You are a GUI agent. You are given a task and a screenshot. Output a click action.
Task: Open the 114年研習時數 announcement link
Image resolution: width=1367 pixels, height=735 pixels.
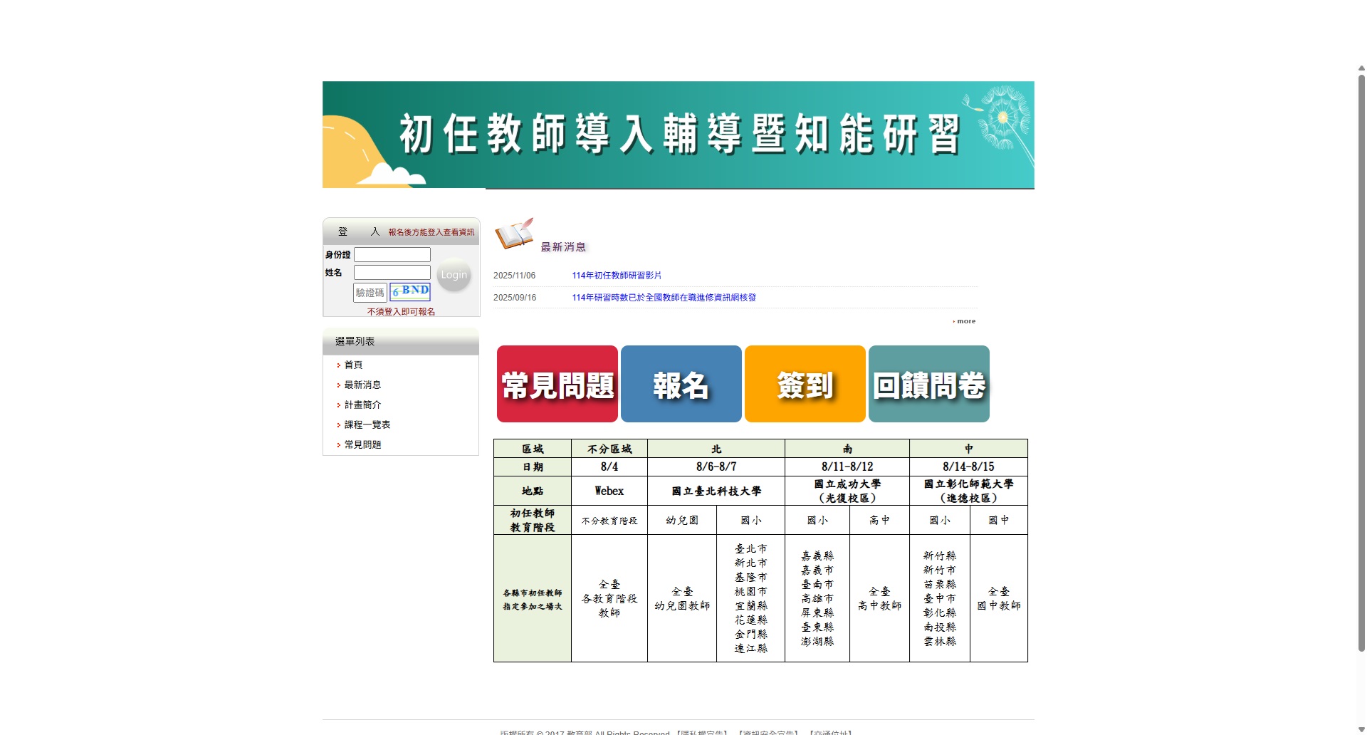click(664, 297)
